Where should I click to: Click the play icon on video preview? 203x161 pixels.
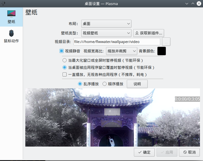point(29,92)
